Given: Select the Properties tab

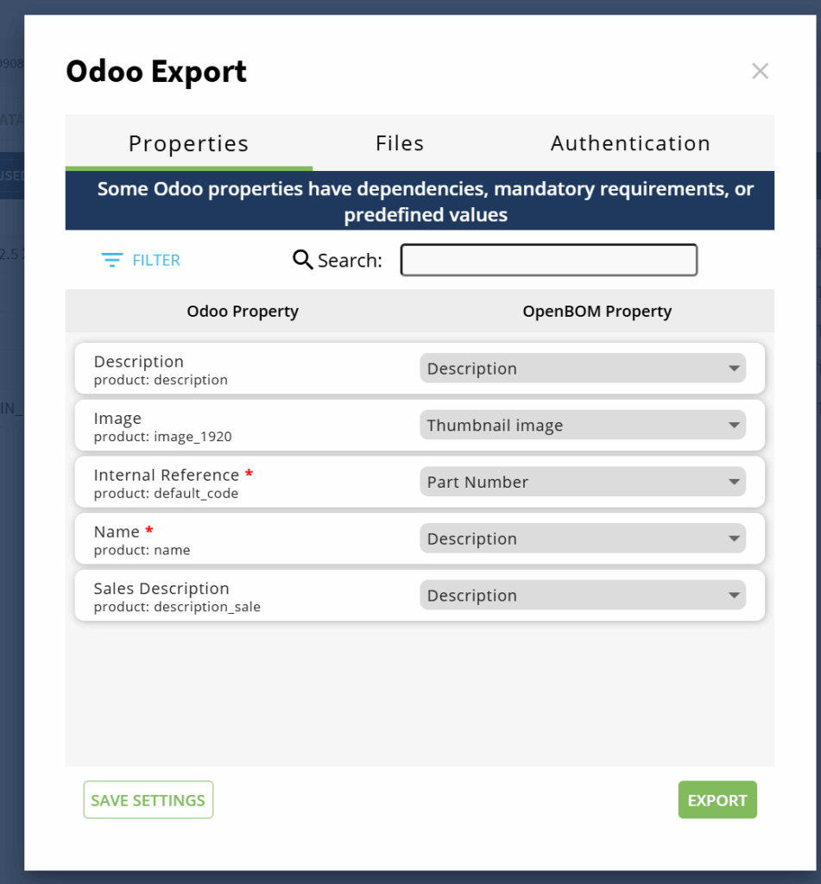Looking at the screenshot, I should point(188,143).
